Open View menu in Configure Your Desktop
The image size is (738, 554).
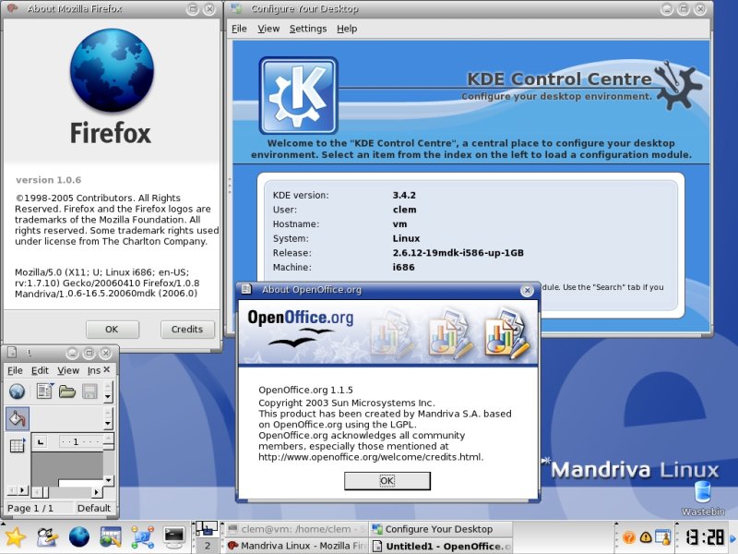pos(268,29)
